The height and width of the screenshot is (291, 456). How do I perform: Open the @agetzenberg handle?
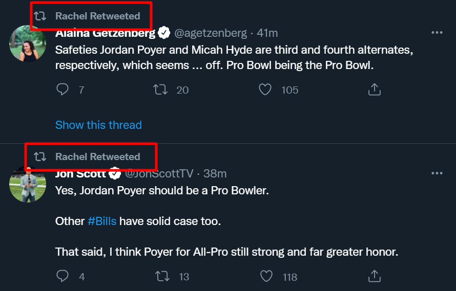tap(210, 33)
